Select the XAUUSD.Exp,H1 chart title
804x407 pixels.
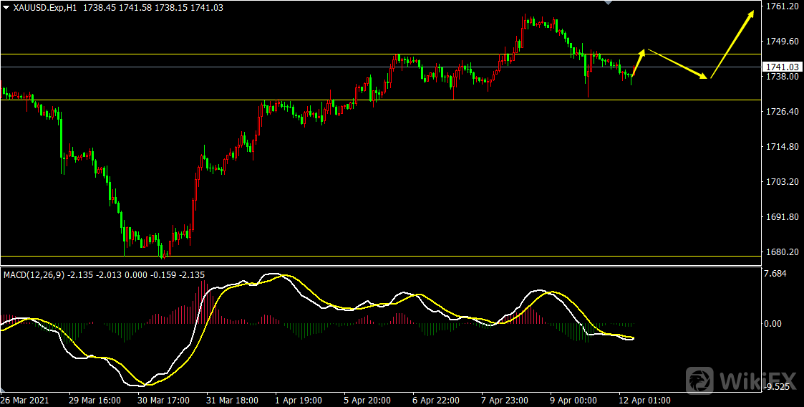[46, 7]
